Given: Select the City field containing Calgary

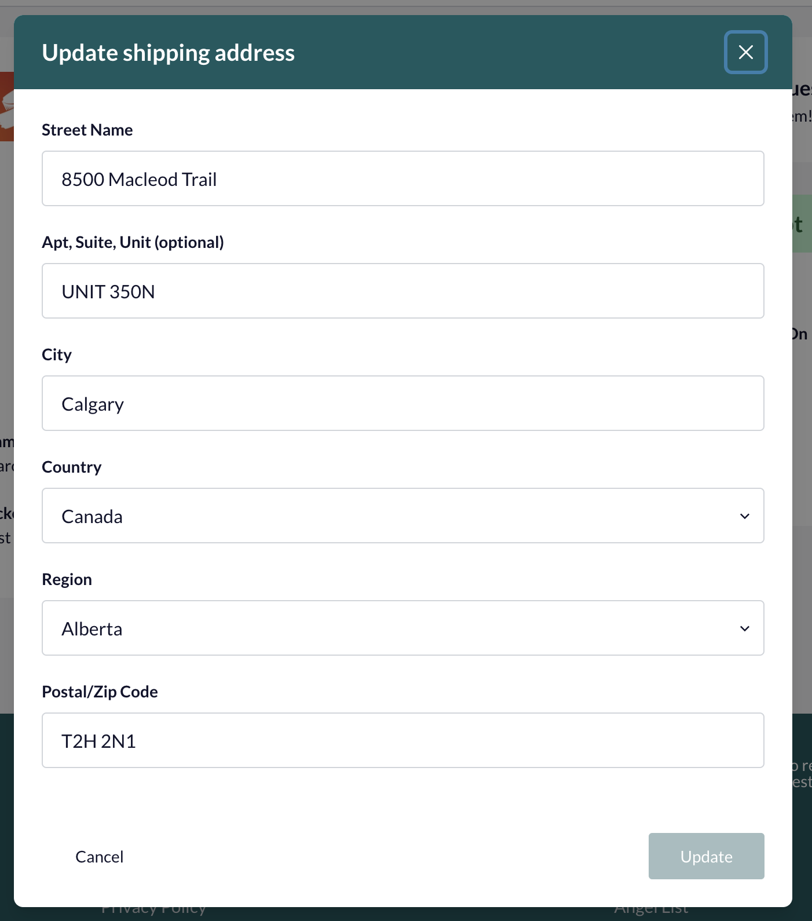Looking at the screenshot, I should click(x=403, y=403).
